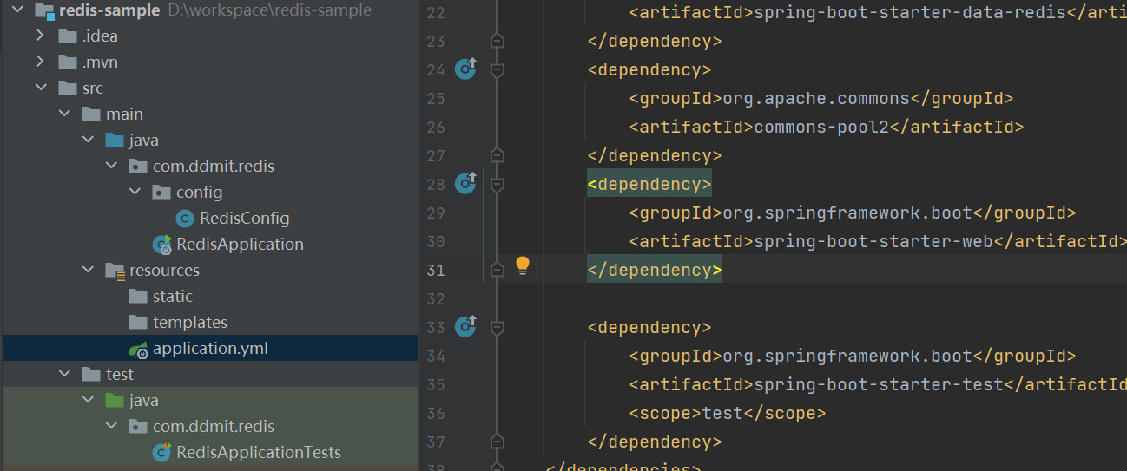
Task: Place cursor on commons-pool2 artifactId text
Action: [x=822, y=127]
